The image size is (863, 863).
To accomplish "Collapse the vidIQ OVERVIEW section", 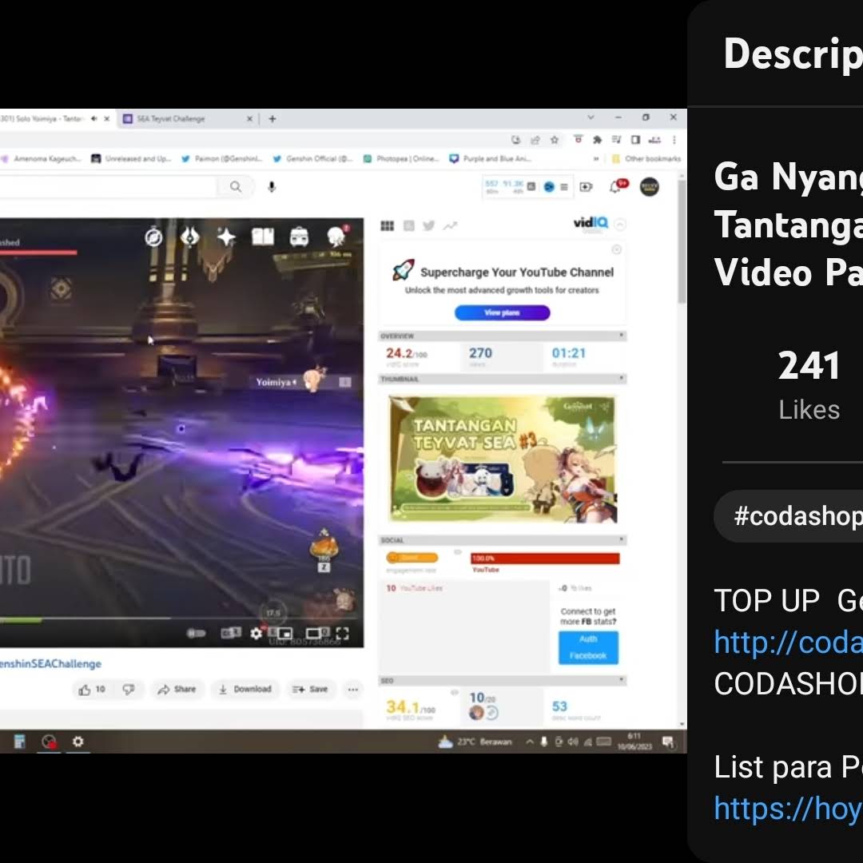I will point(622,336).
